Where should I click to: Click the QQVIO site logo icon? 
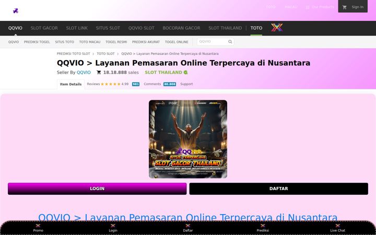(16, 11)
